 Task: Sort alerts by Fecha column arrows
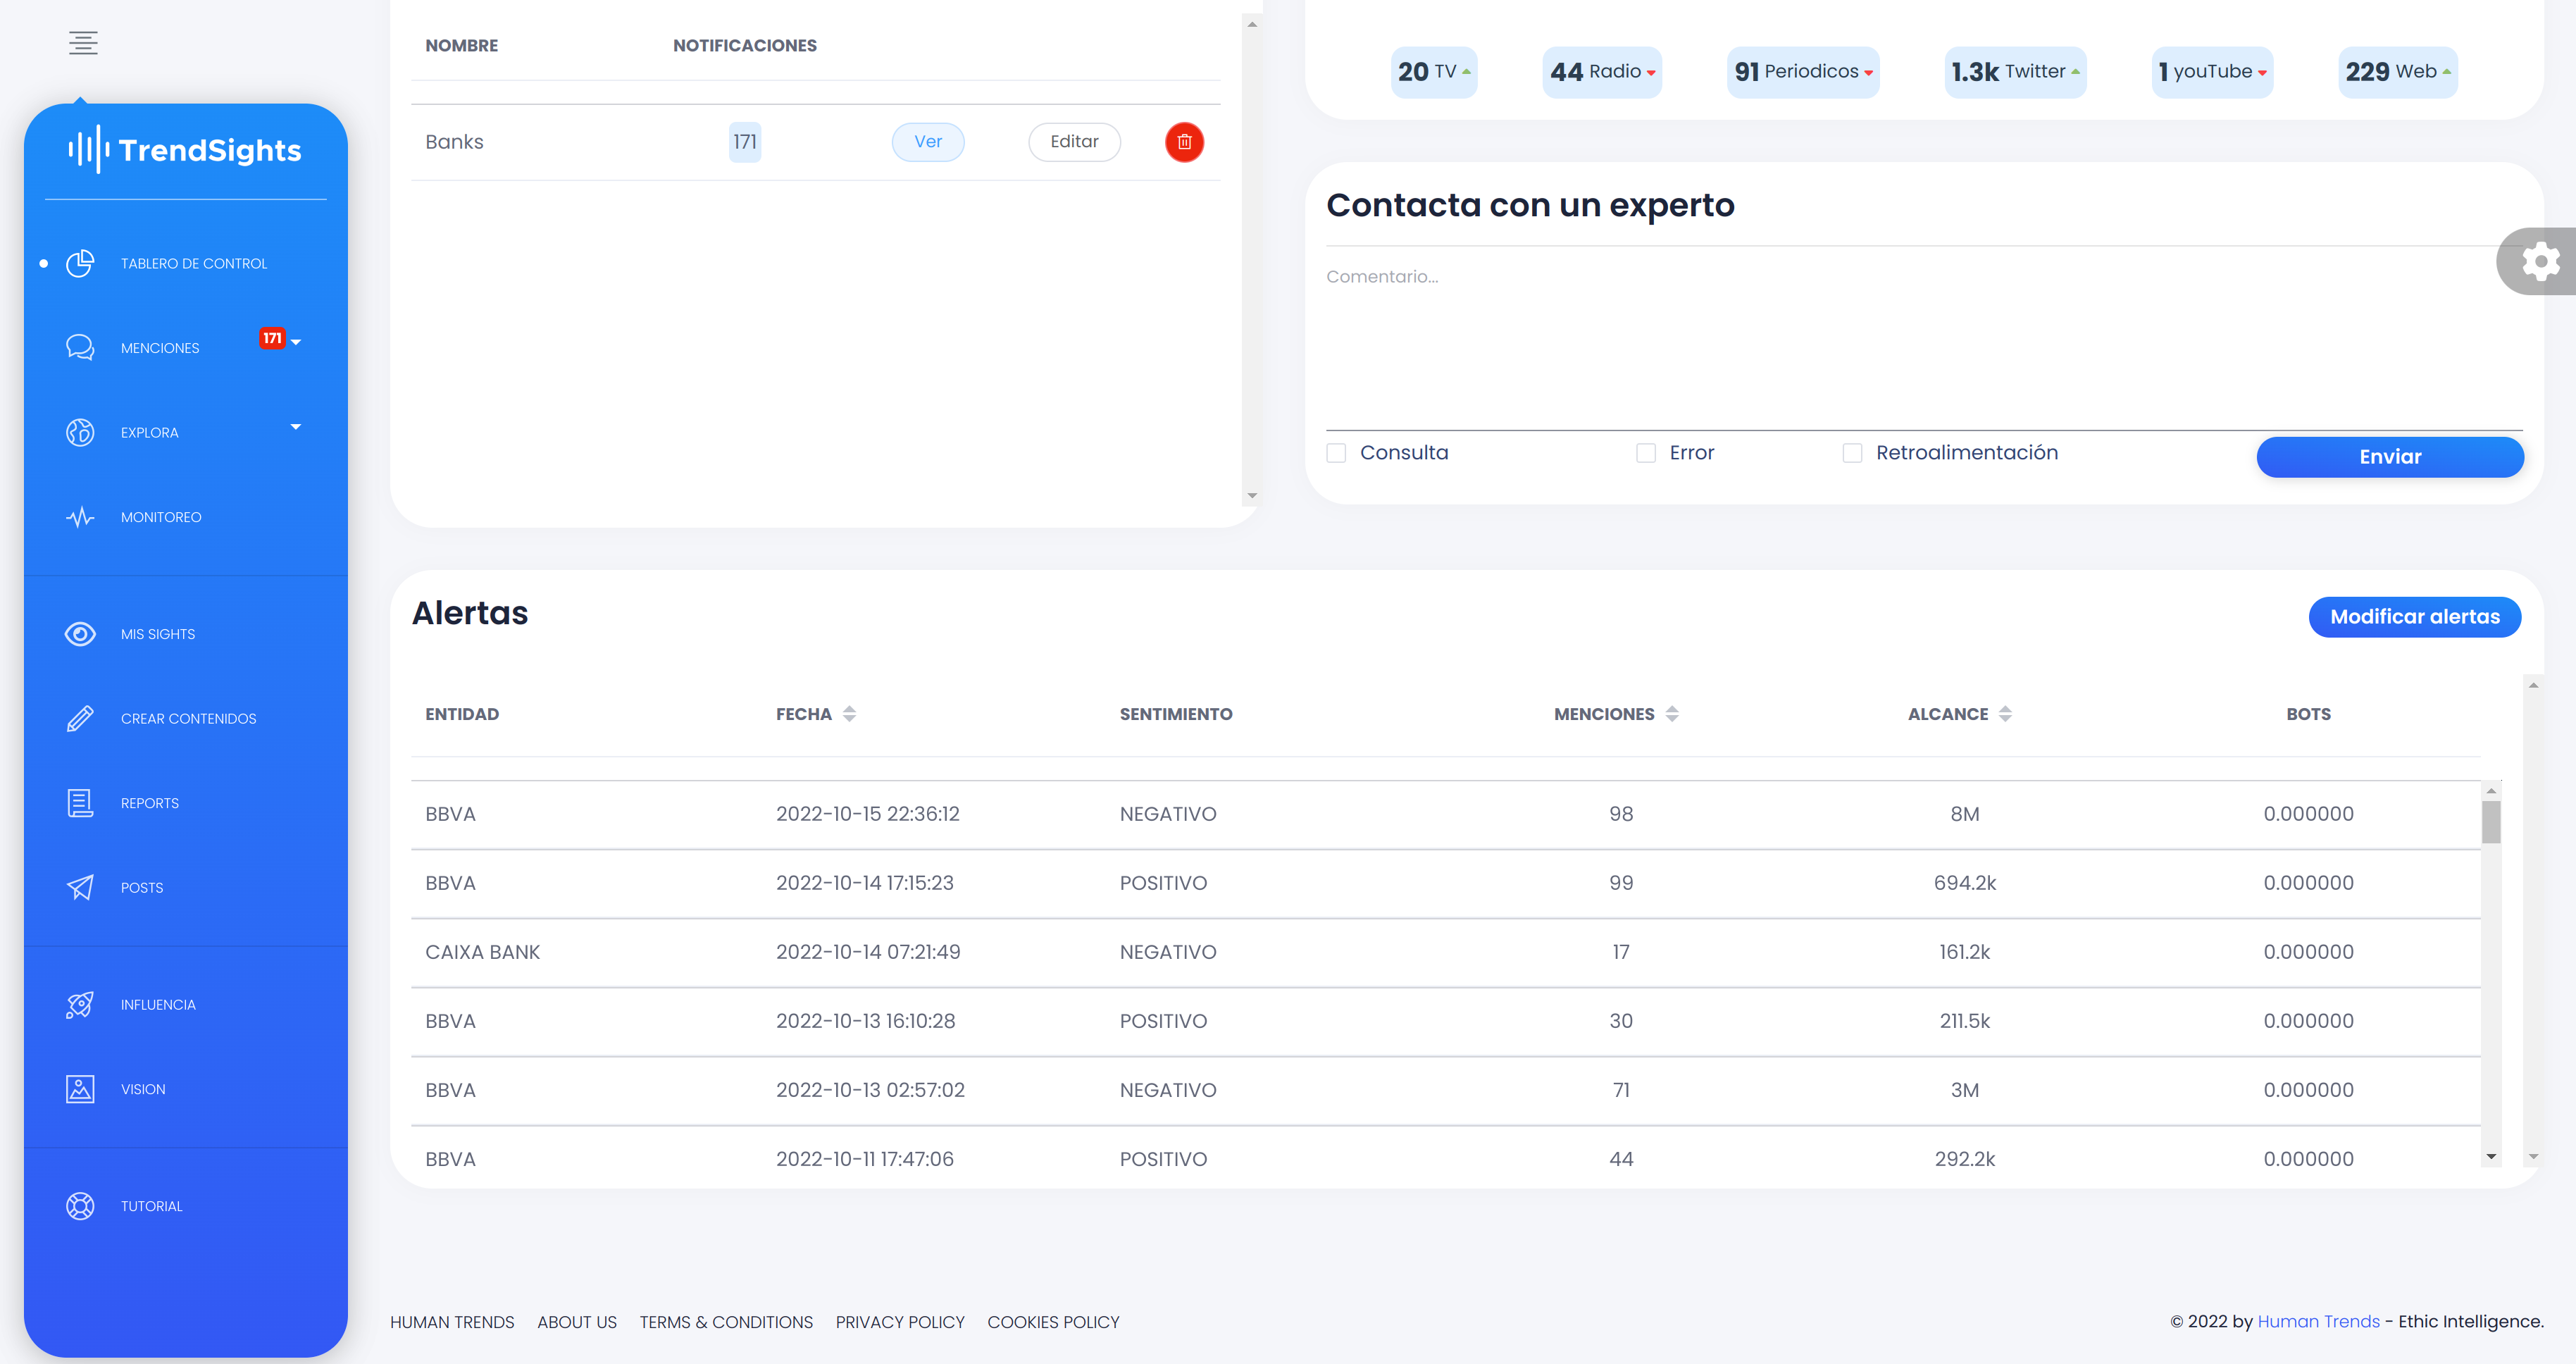pos(849,714)
